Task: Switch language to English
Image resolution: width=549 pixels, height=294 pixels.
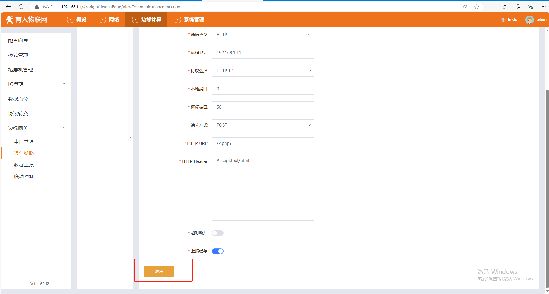Action: coord(513,20)
